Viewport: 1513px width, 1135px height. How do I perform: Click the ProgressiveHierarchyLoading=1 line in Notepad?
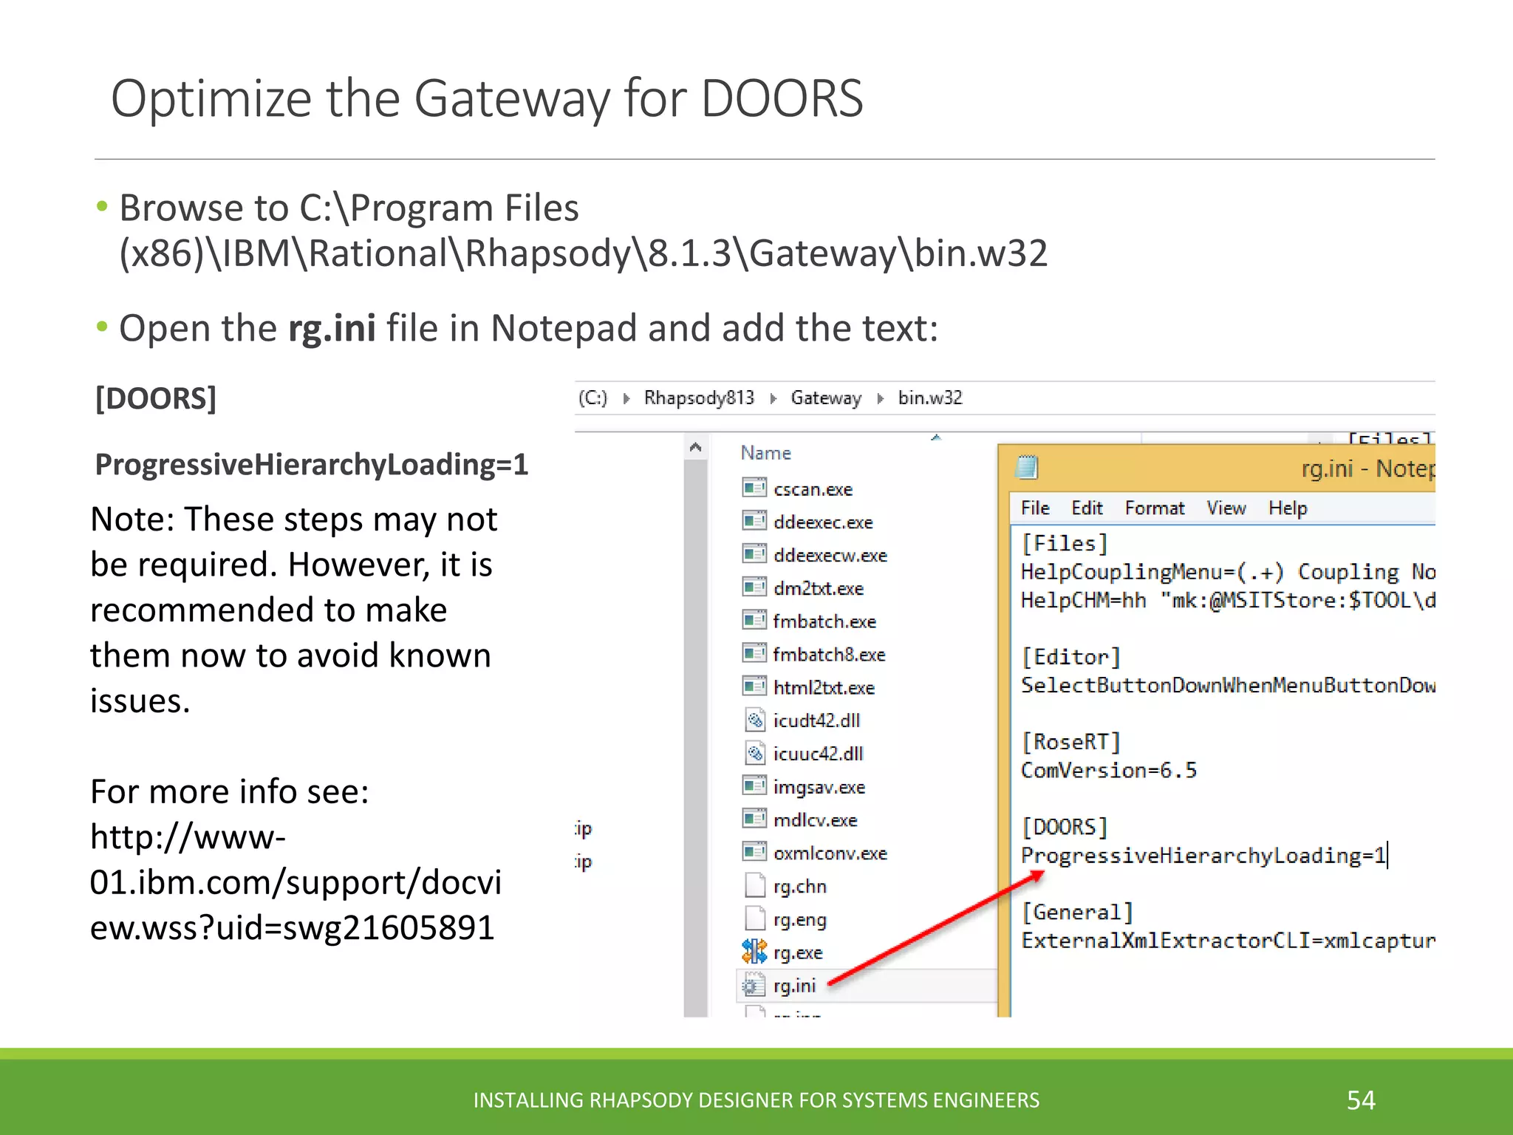tap(1203, 856)
